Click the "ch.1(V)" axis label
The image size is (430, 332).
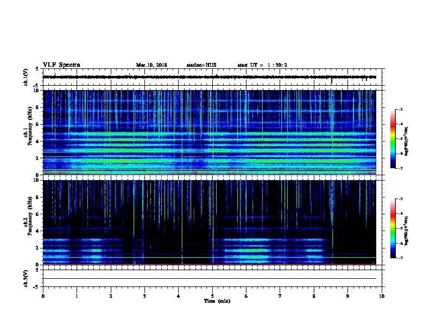(x=26, y=77)
